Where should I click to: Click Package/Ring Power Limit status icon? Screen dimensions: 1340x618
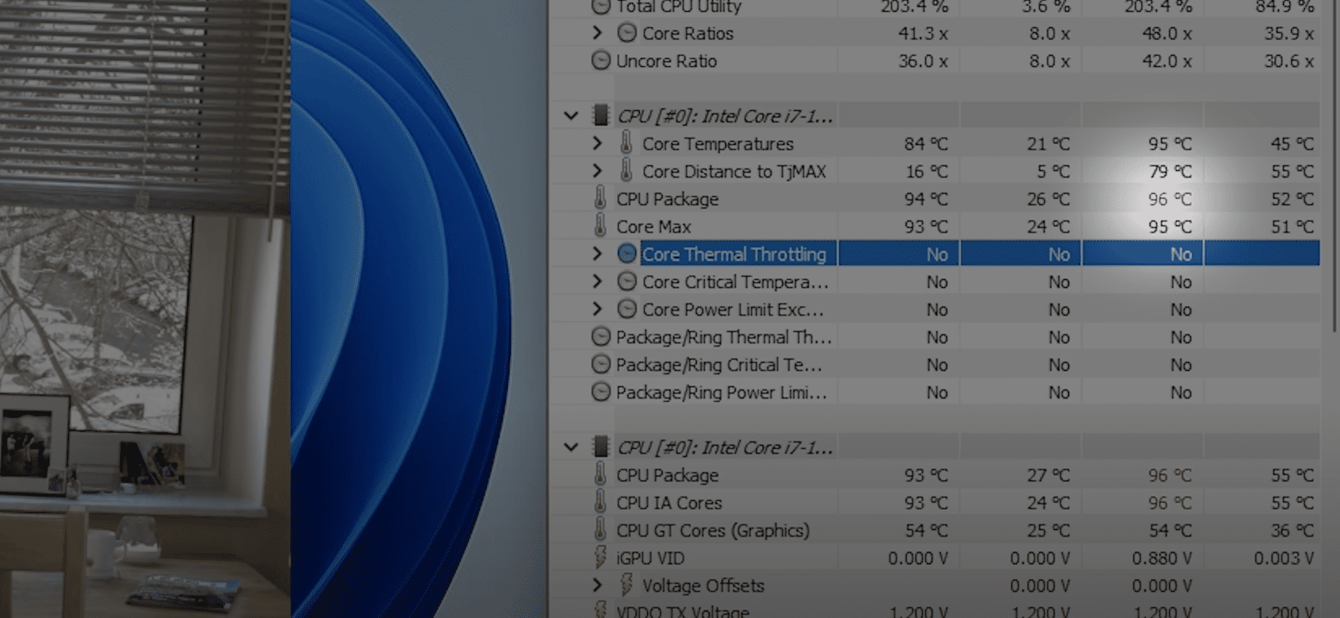(x=600, y=392)
